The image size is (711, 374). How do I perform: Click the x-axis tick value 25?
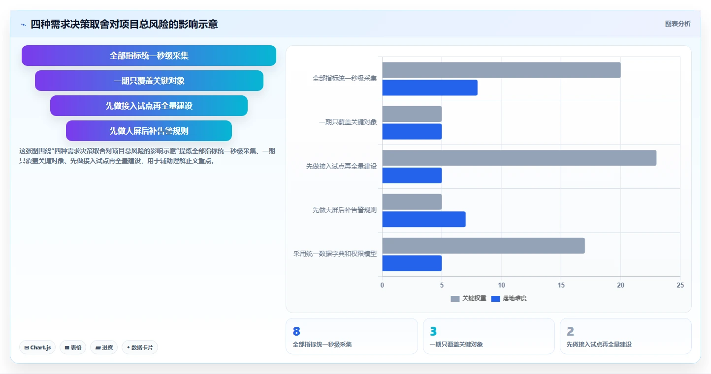coord(680,285)
